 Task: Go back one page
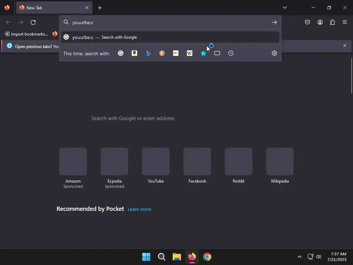(x=8, y=22)
